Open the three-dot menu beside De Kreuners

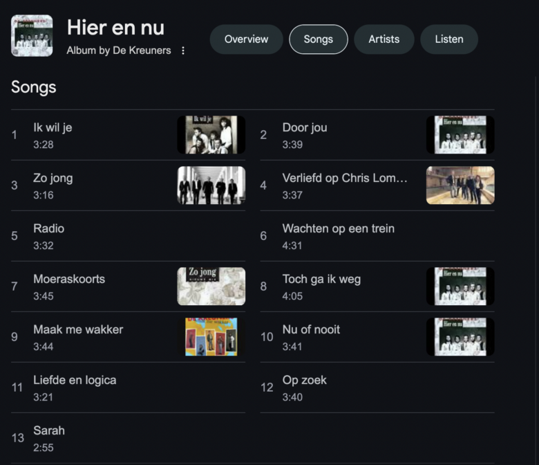tap(183, 51)
